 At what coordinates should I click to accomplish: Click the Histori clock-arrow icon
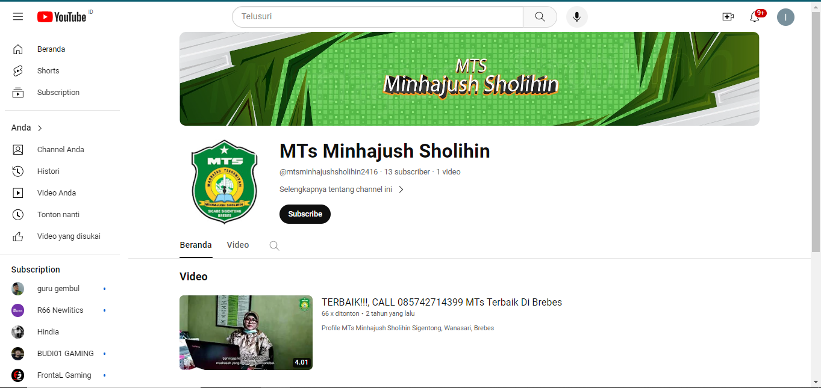18,171
